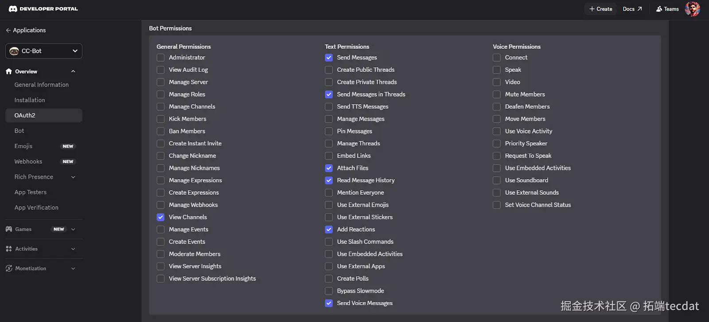Click the Create button in header
The image size is (709, 322).
point(600,9)
